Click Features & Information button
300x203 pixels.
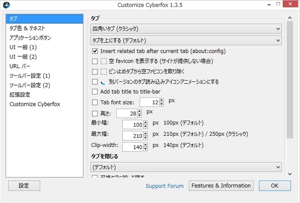[221, 186]
